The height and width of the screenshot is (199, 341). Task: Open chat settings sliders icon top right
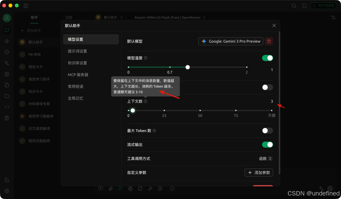(333, 17)
